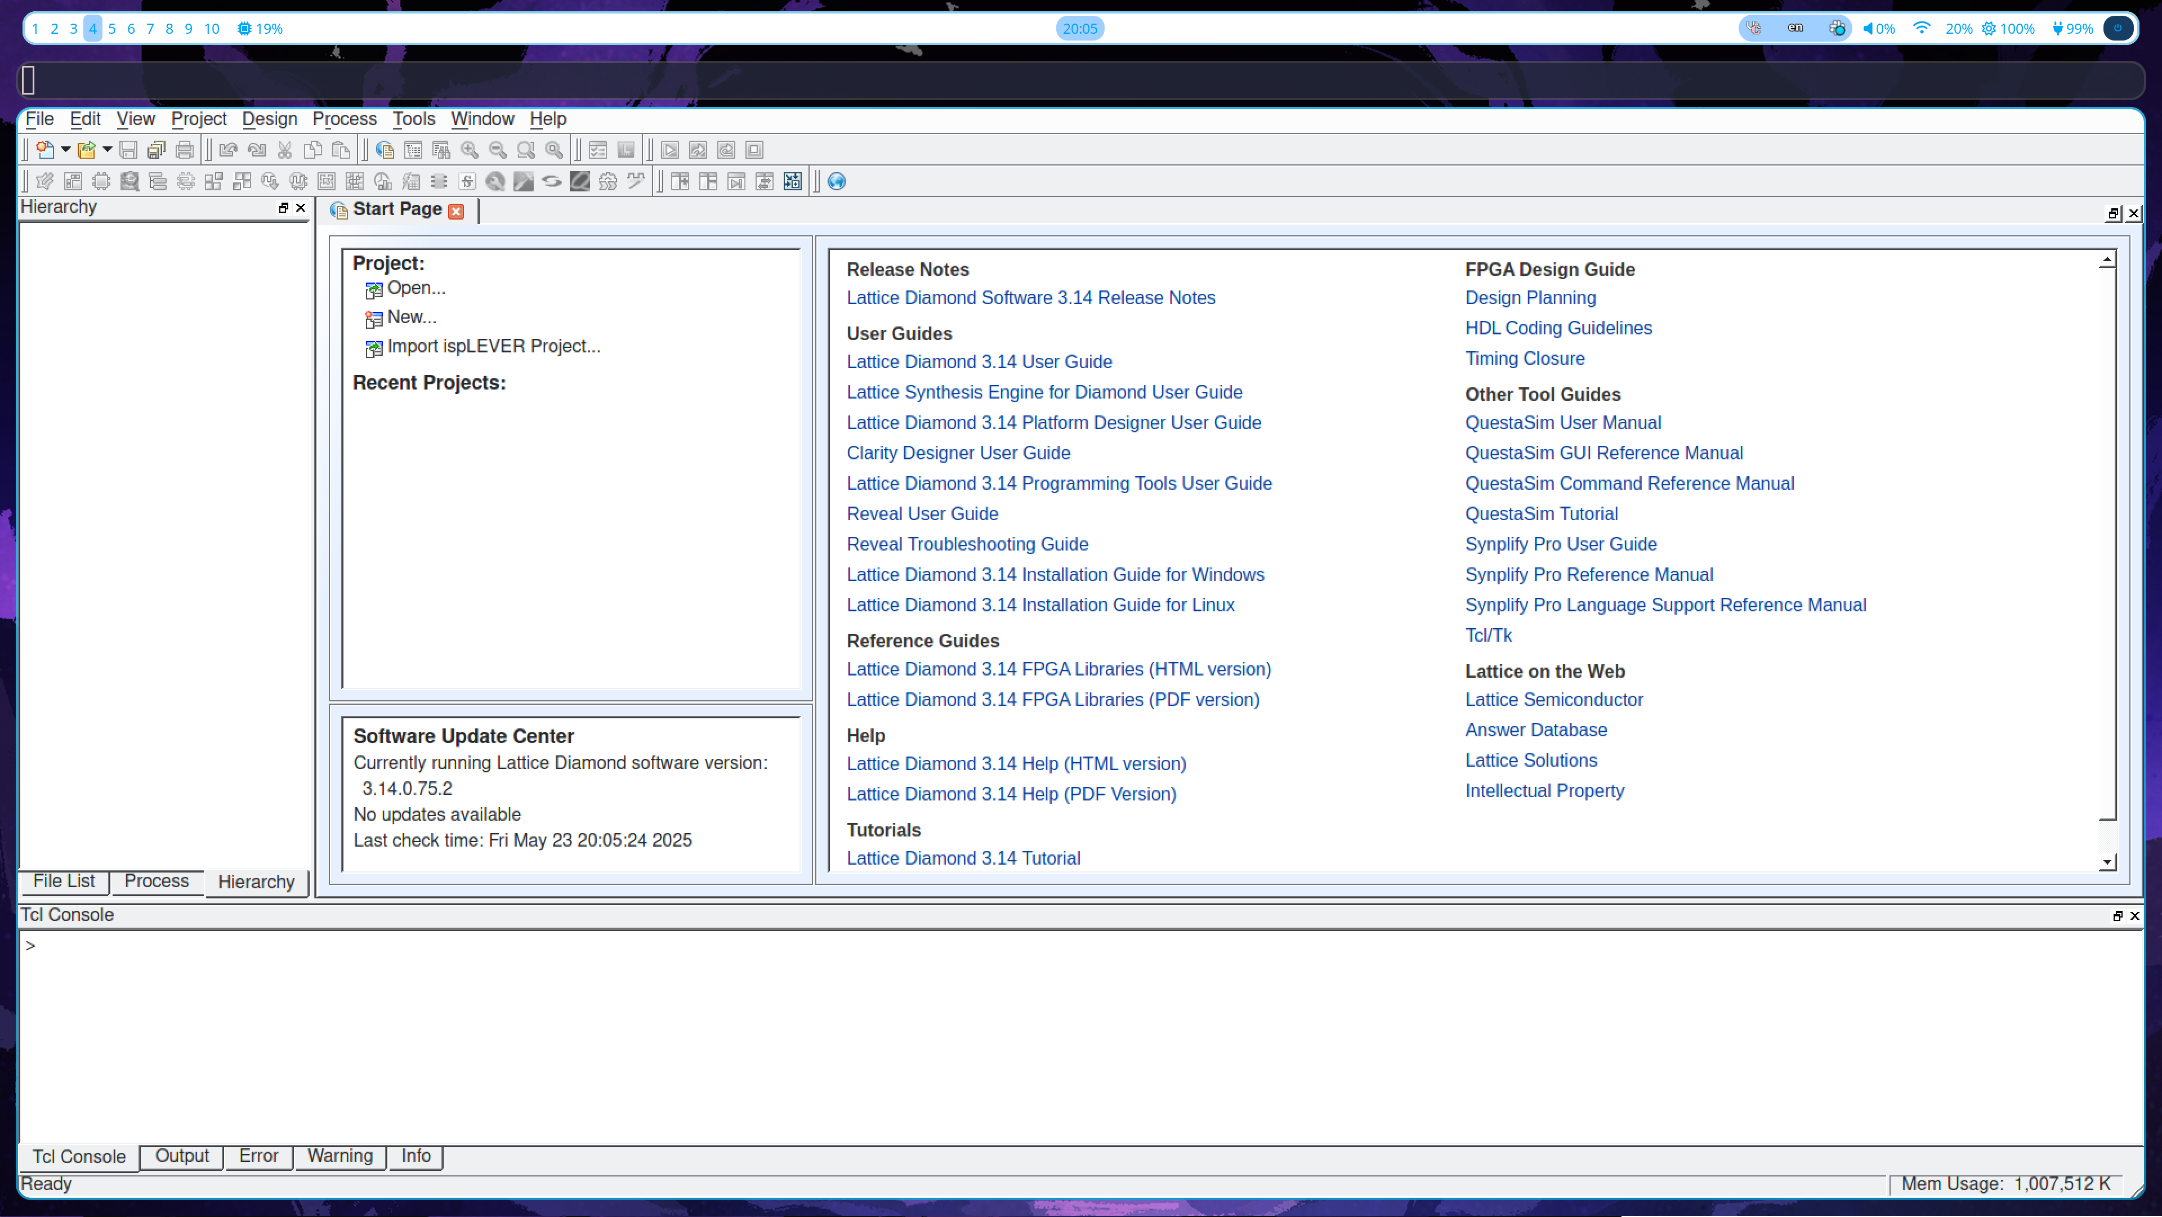The height and width of the screenshot is (1217, 2162).
Task: Click Import ispLEVER Project...
Action: (x=494, y=347)
